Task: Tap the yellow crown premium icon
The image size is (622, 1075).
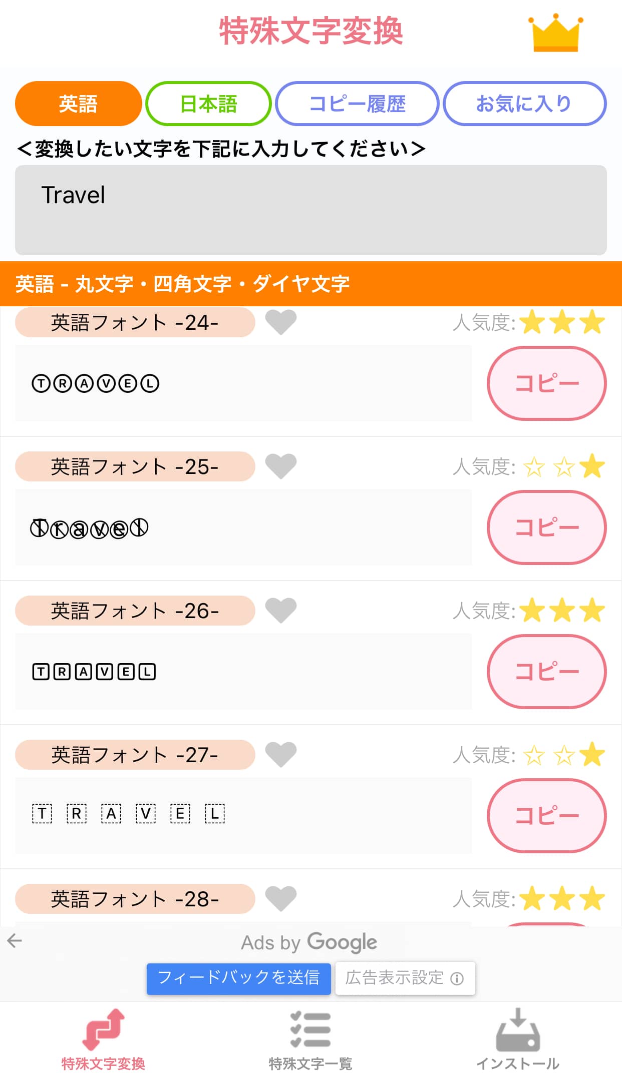Action: [555, 33]
